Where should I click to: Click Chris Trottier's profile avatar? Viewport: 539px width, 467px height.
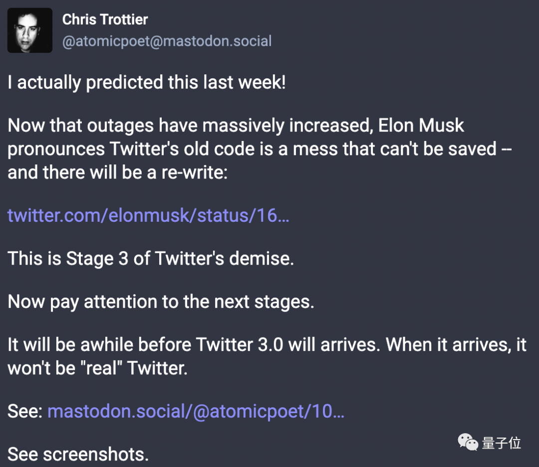point(29,30)
